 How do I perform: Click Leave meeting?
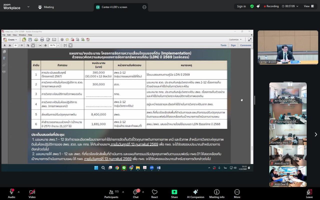pyautogui.click(x=309, y=193)
